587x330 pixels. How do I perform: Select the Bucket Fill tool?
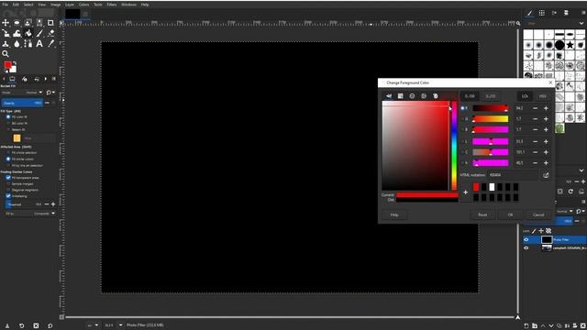tap(28, 33)
